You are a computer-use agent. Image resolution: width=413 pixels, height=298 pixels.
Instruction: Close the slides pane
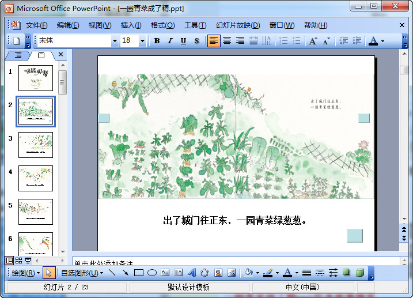[61, 54]
